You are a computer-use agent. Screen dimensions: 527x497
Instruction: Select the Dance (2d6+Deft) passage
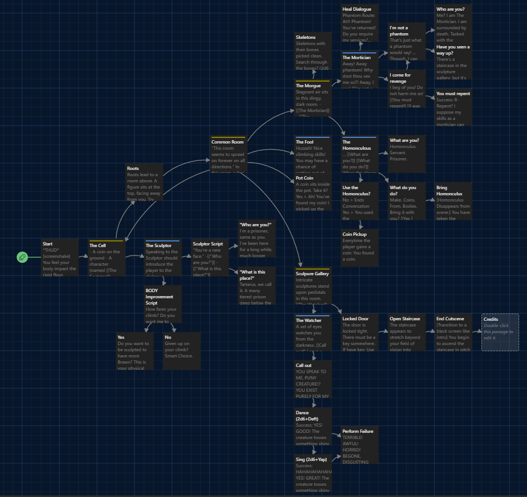click(313, 427)
